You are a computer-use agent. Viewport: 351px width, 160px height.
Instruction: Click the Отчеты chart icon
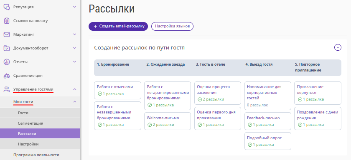(x=7, y=62)
